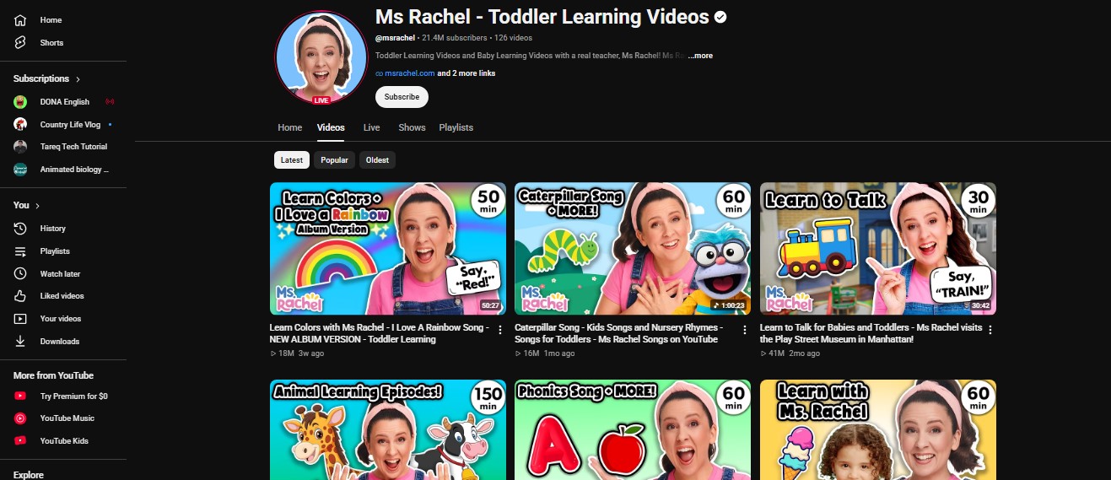
Task: Switch to the Shows tab
Action: point(412,127)
